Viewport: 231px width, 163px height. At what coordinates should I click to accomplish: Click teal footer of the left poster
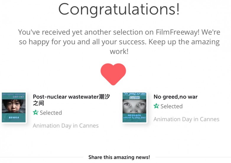click(14, 118)
